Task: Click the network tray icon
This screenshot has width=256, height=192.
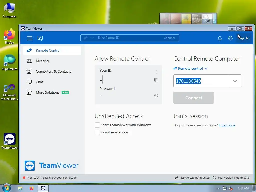Action: [x=225, y=188]
